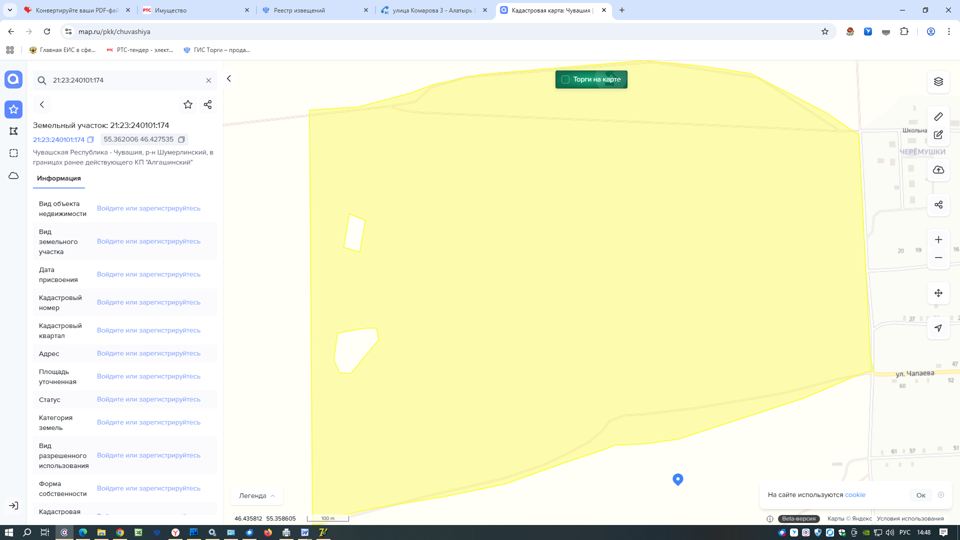
Task: Collapse the left info panel with chevron
Action: pos(229,78)
